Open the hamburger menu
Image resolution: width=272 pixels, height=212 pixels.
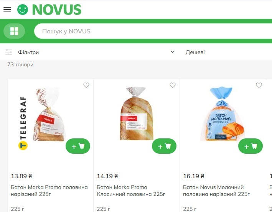[7, 10]
